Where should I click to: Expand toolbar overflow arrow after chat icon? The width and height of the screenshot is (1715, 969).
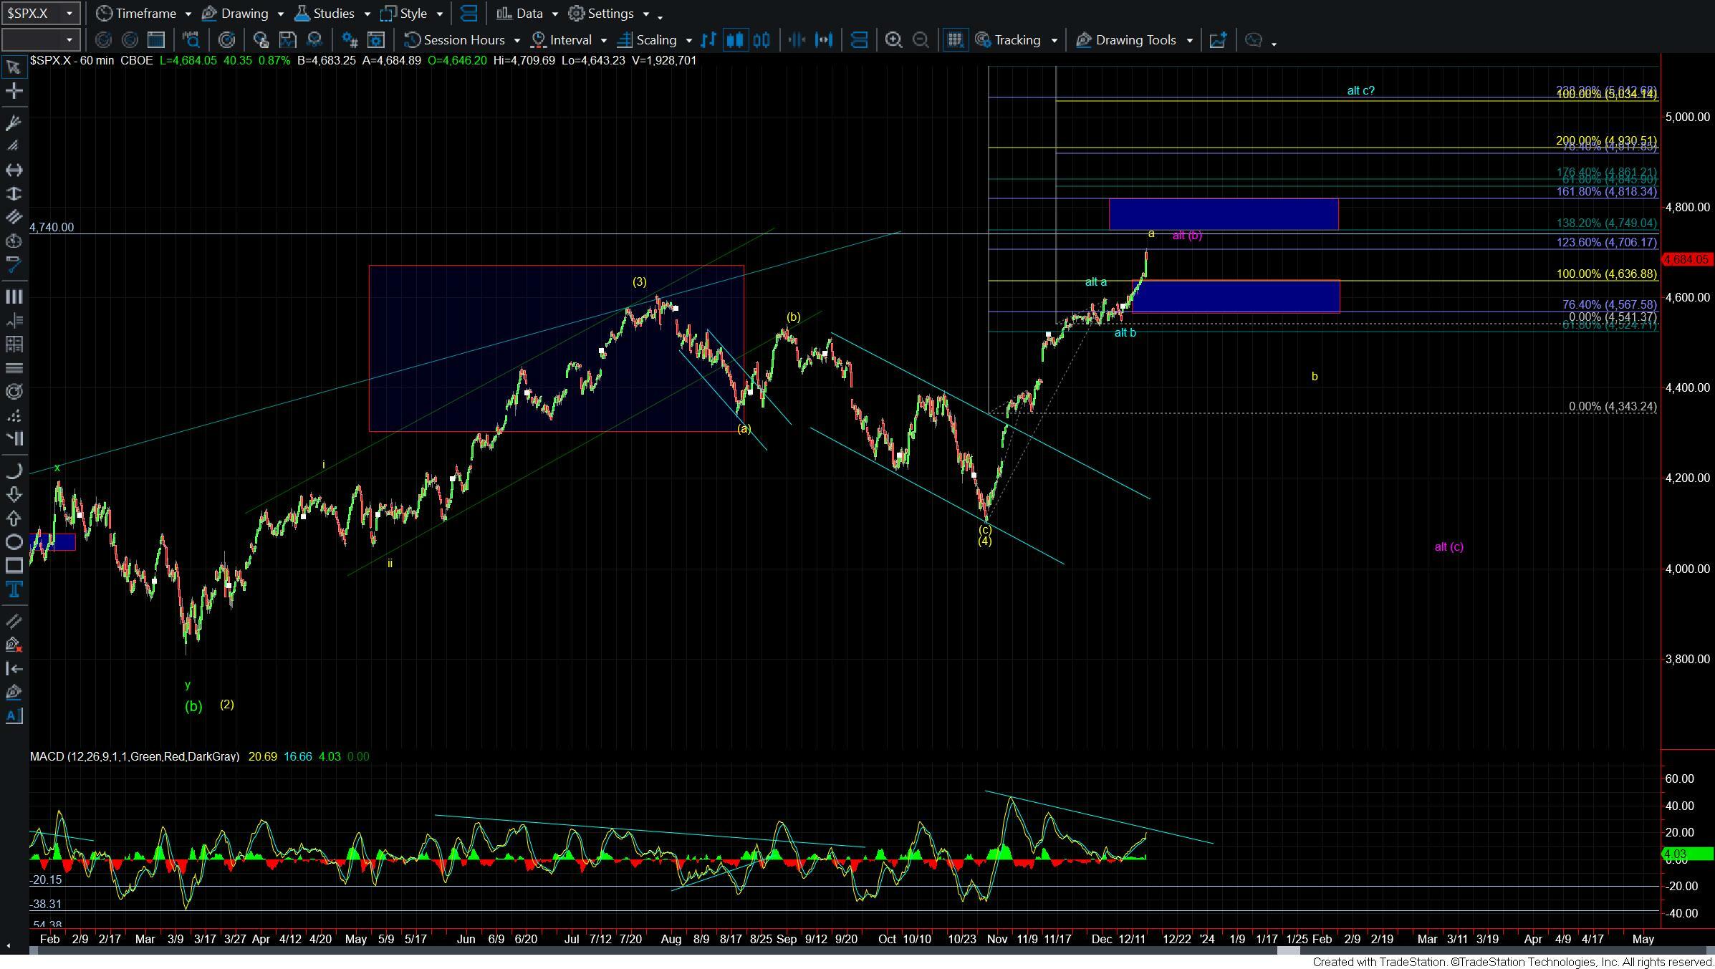coord(1274,44)
